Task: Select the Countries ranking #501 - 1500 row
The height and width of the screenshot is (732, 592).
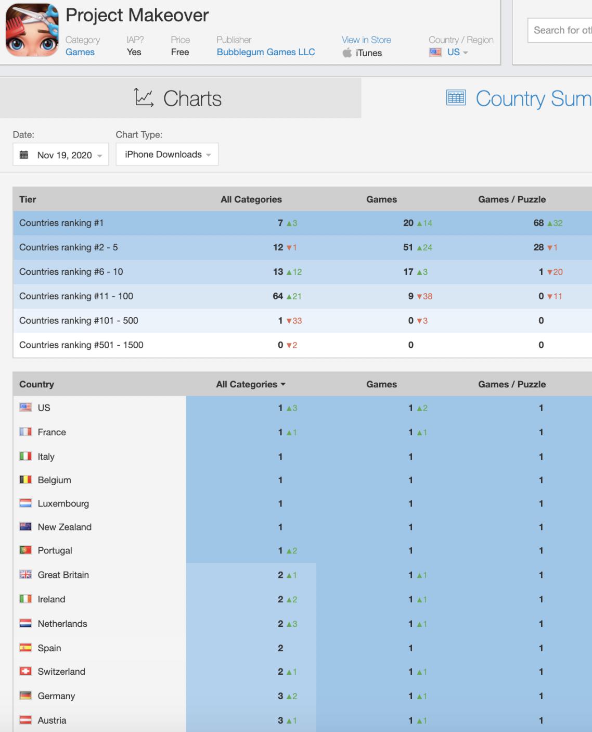Action: click(302, 345)
